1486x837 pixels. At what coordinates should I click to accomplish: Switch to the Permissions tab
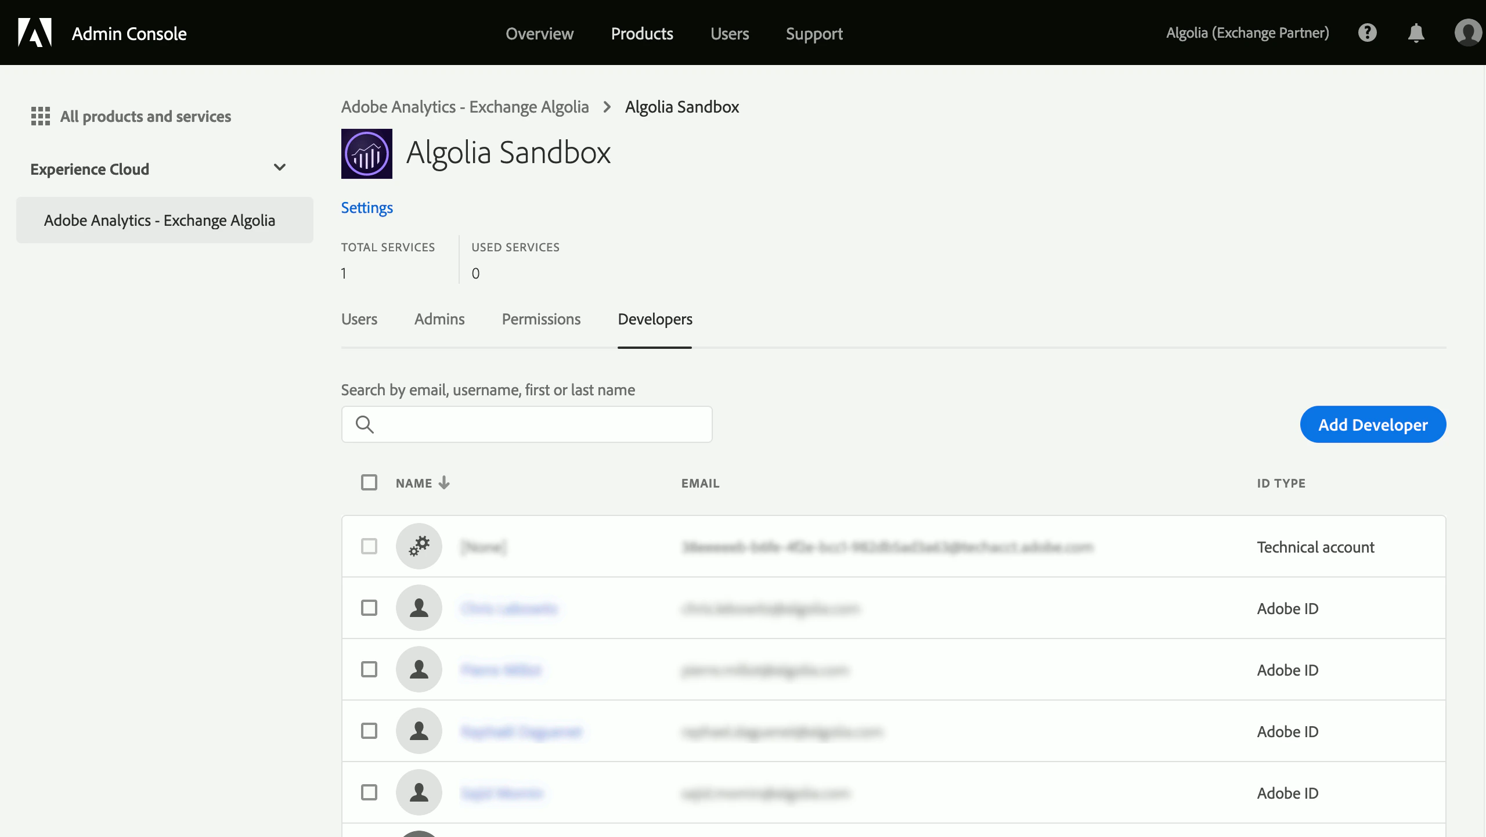(540, 319)
